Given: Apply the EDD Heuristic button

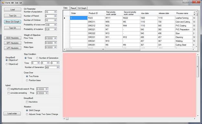Looking at the screenshot, I should click(x=13, y=38).
